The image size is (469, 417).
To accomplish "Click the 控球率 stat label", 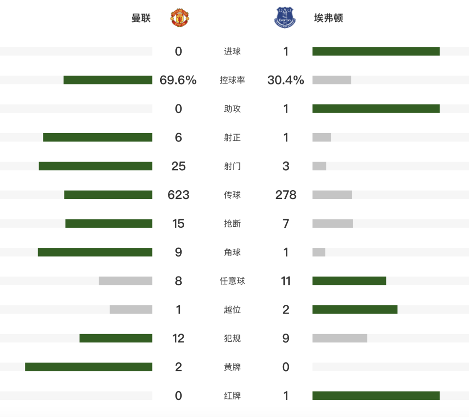I will [x=232, y=80].
